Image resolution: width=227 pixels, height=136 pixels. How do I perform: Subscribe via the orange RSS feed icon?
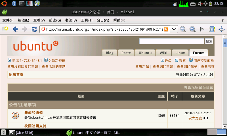[x=166, y=29]
